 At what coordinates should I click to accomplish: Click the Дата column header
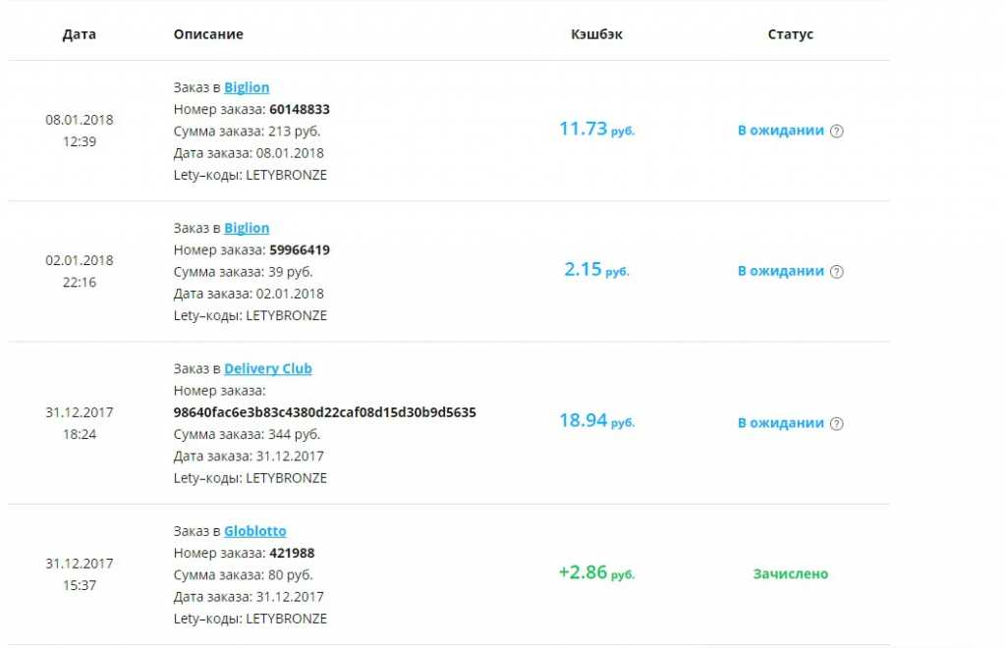80,34
